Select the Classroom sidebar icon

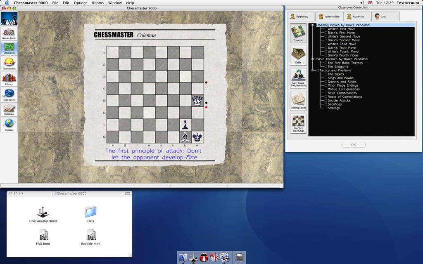tap(9, 48)
